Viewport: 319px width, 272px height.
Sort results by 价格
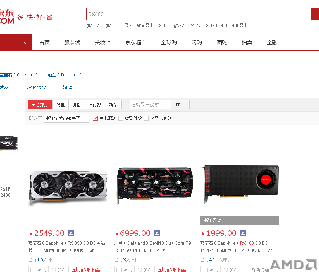point(77,104)
